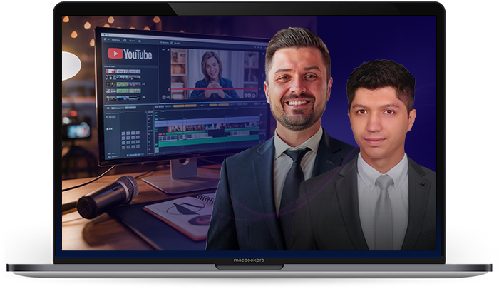Viewport: 499px width, 289px height.
Task: Click the round icon left of preview bottom
Action: [x=165, y=96]
